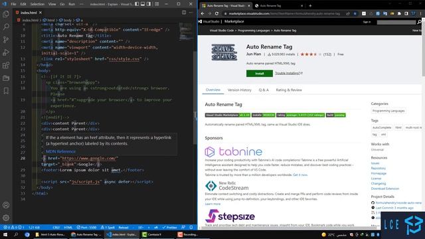The width and height of the screenshot is (425, 239).
Task: Open the feedback icon in status bar
Action: pos(183,227)
